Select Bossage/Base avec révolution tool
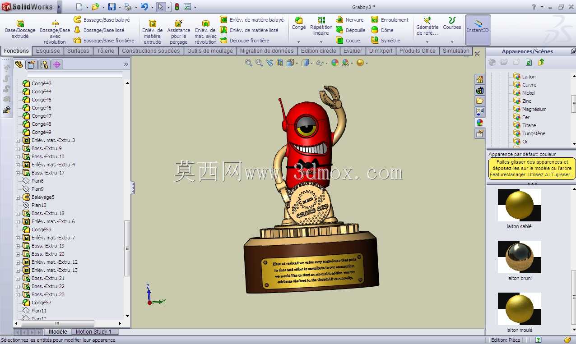This screenshot has height=344, width=576. 55,32
